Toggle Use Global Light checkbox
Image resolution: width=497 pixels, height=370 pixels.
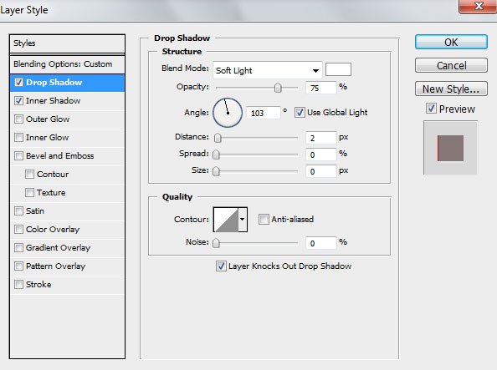coord(300,113)
